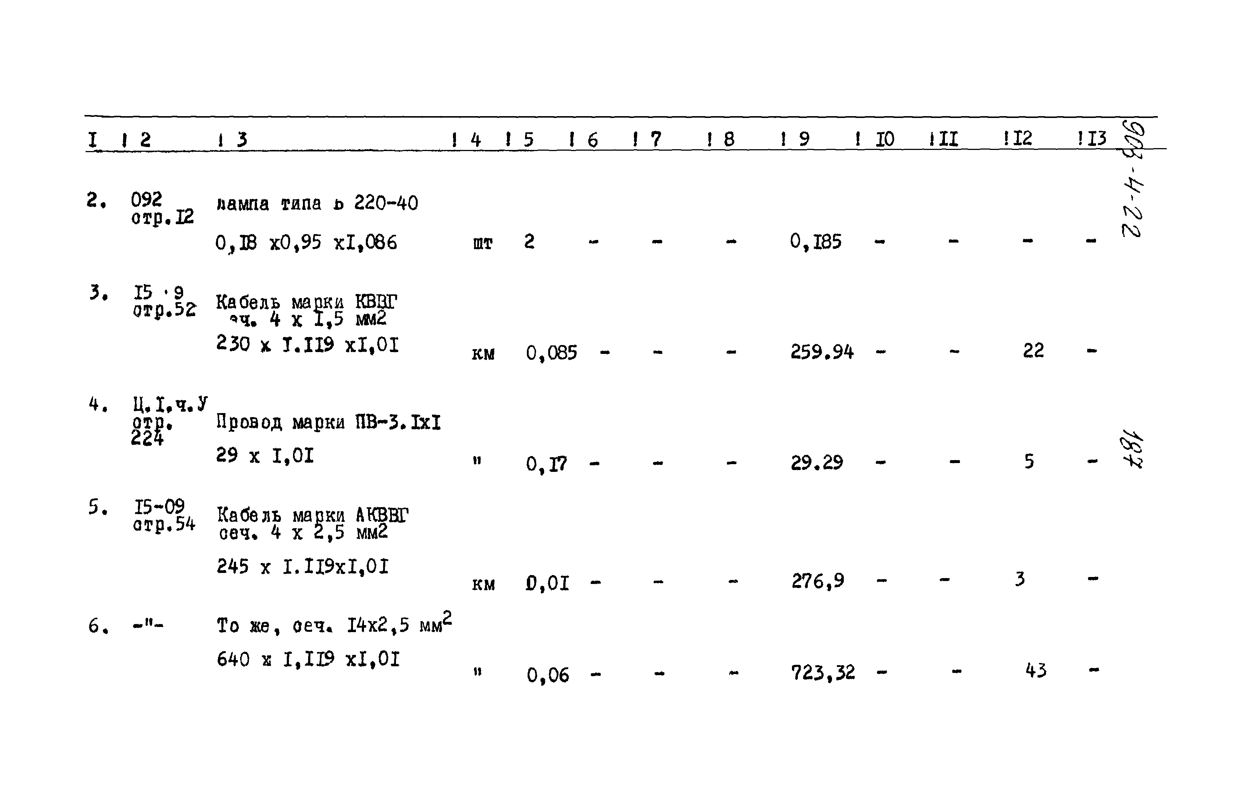The image size is (1242, 803).
Task: Scroll down the table content area
Action: [621, 453]
